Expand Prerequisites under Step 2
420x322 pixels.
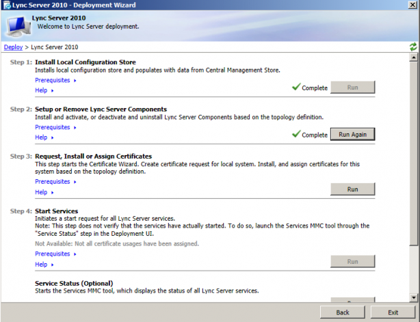pos(55,127)
